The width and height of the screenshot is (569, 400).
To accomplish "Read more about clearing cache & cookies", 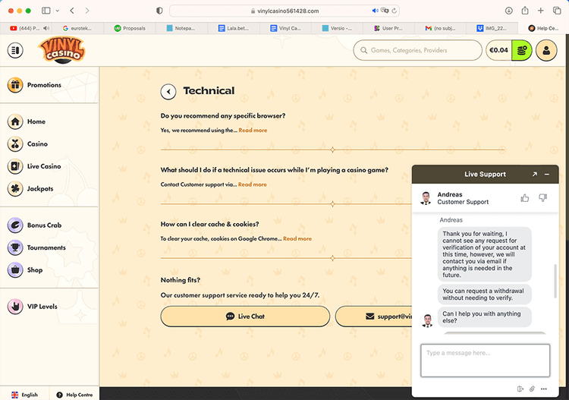I will 297,238.
